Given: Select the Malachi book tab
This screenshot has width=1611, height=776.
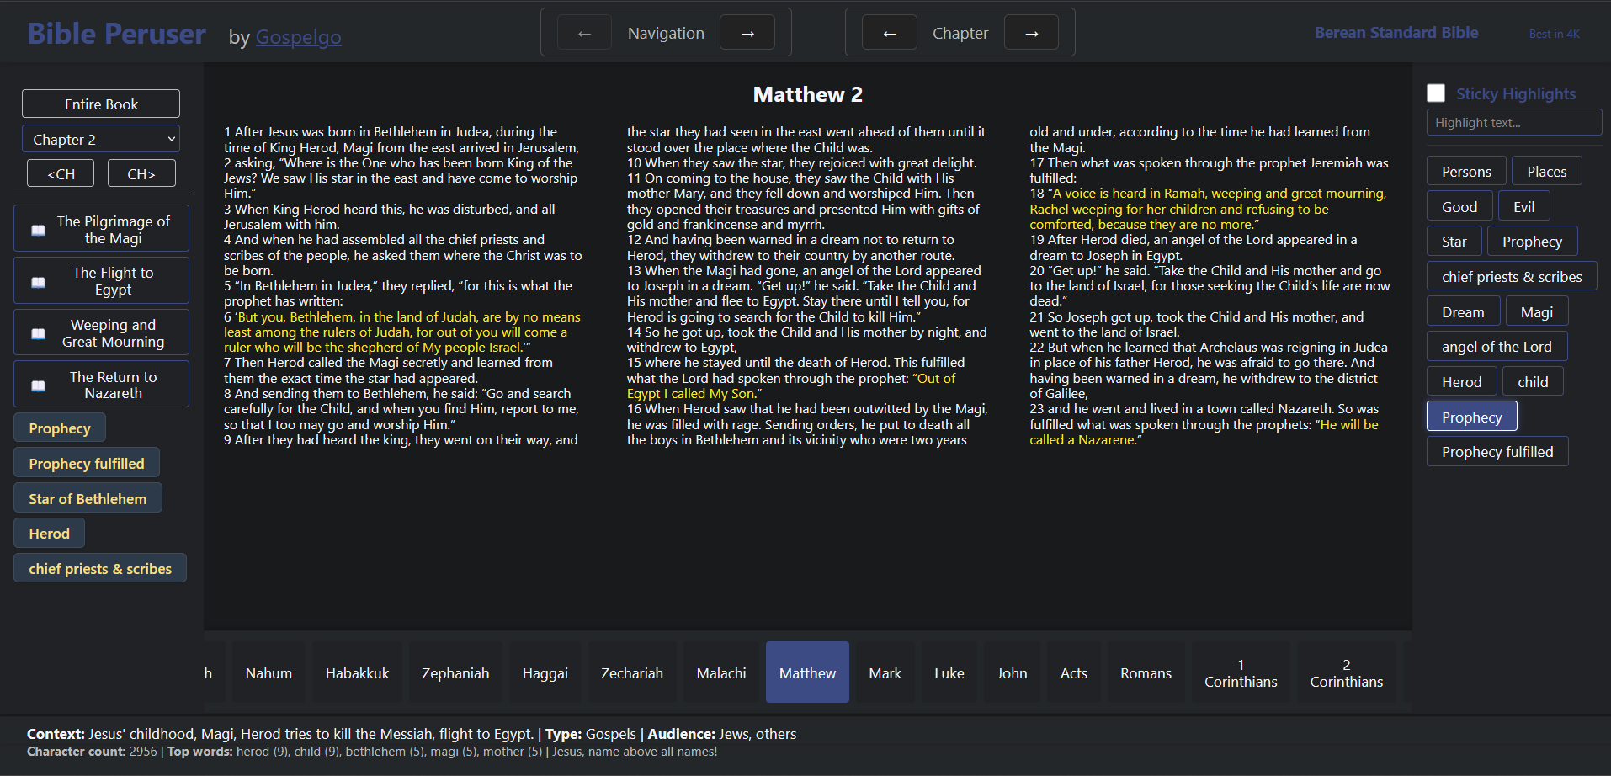Looking at the screenshot, I should pos(721,673).
